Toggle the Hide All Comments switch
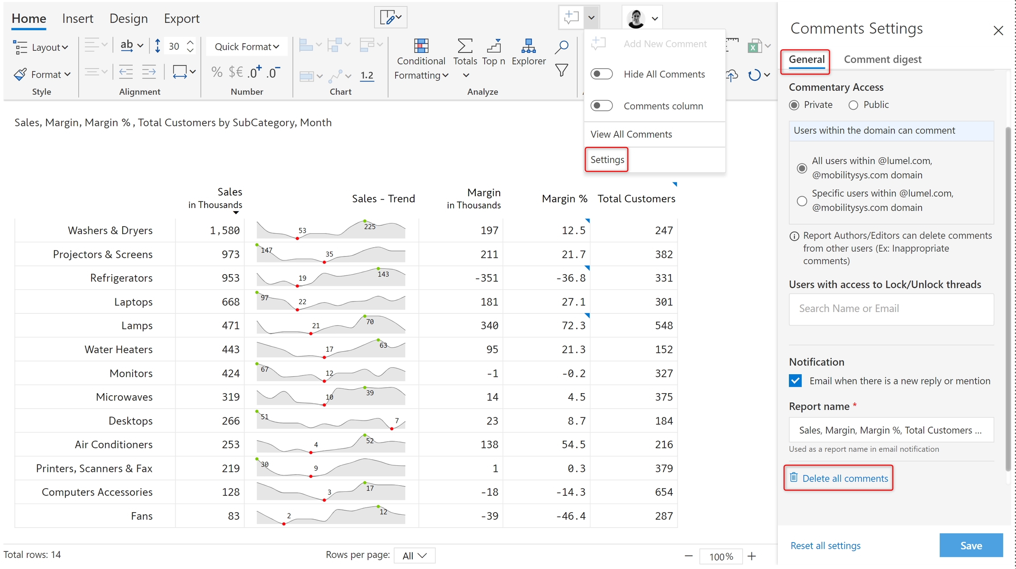This screenshot has height=569, width=1016. [601, 74]
